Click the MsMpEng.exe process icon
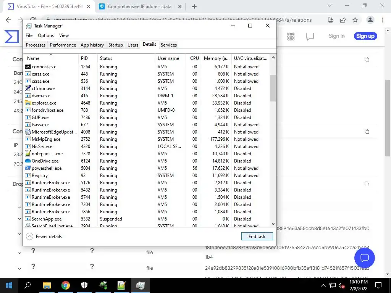Viewport: 391px width, 293px height. [28, 139]
